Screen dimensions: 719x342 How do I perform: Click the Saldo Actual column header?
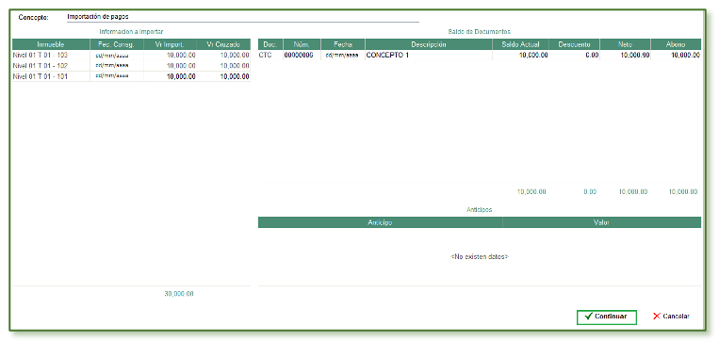tap(520, 44)
